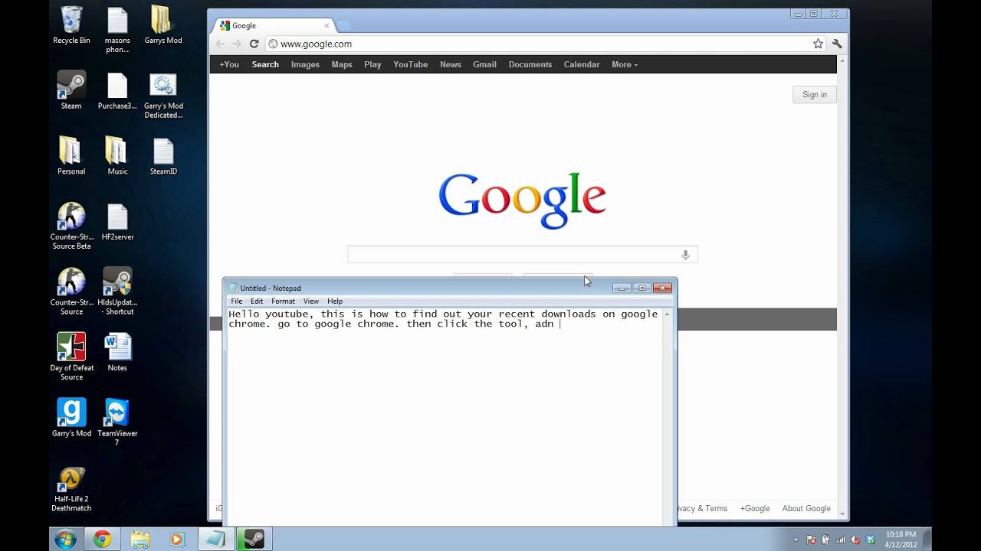Click Chrome icon in taskbar

(x=102, y=540)
